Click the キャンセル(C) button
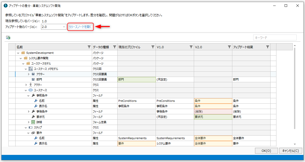The image size is (305, 162). point(290,151)
